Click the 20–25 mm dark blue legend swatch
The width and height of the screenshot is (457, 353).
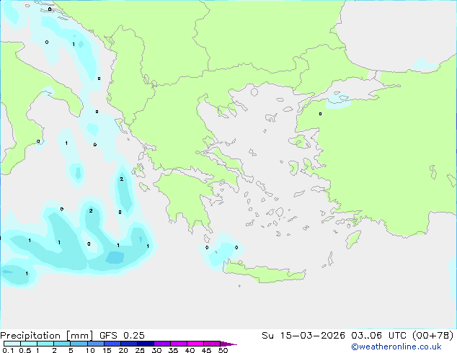129,344
